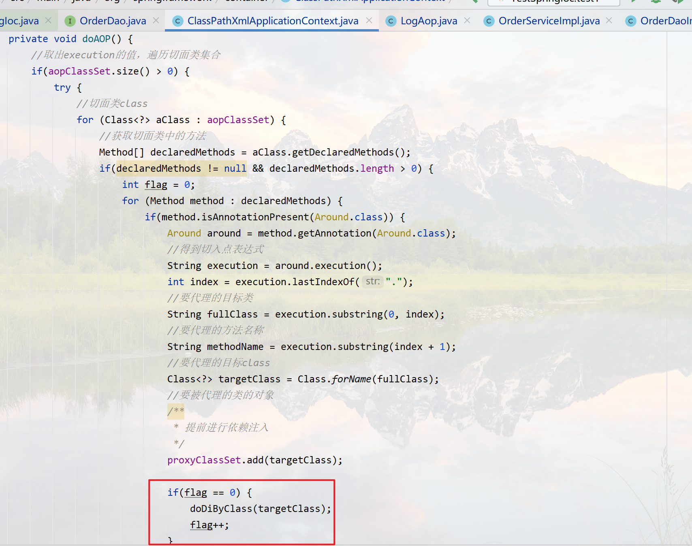Click Class.forName(fullClass) call
The image size is (692, 546).
(x=365, y=379)
